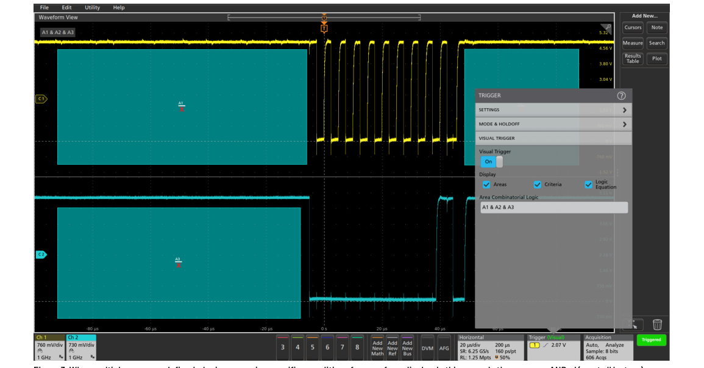Select the C2 channel handle on the waveform

click(41, 255)
